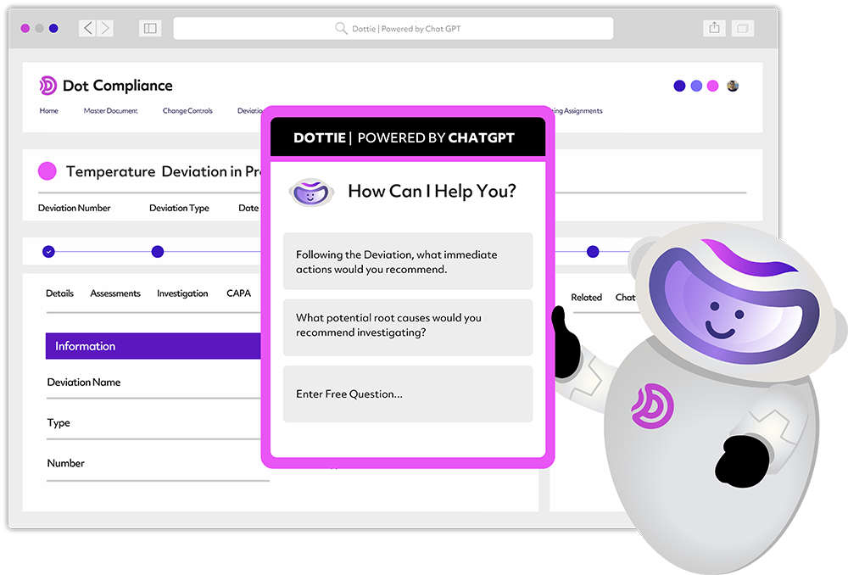Screen dimensions: 848x575
Task: Select the potential root causes suggested question
Action: point(408,327)
